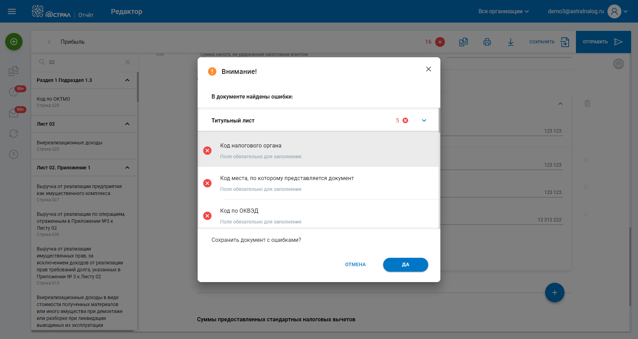Select Код места представления error row
This screenshot has height=339, width=638.
click(x=318, y=183)
